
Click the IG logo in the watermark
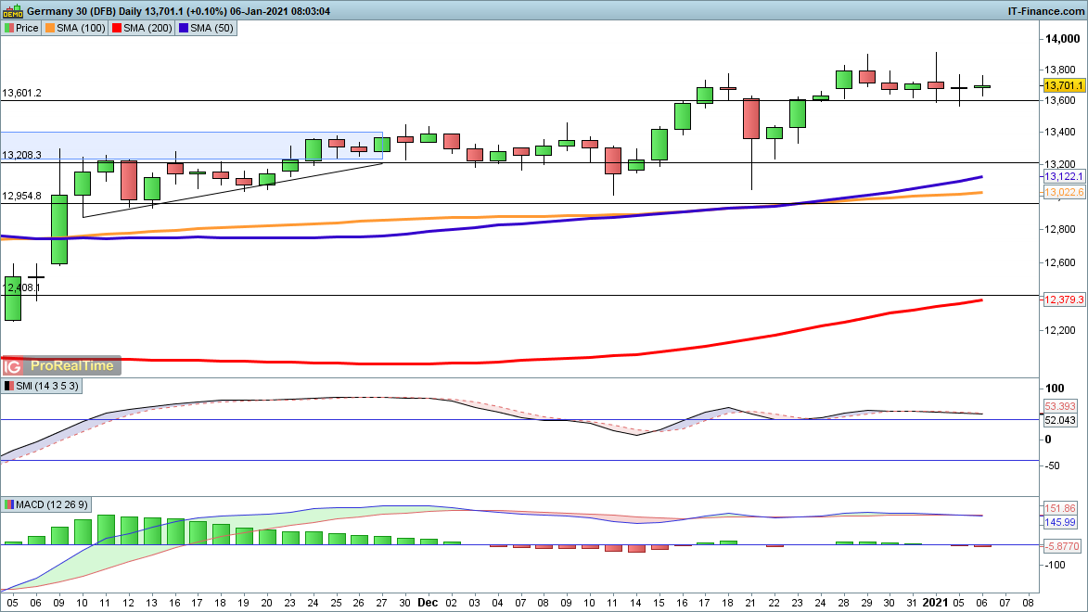[x=14, y=365]
